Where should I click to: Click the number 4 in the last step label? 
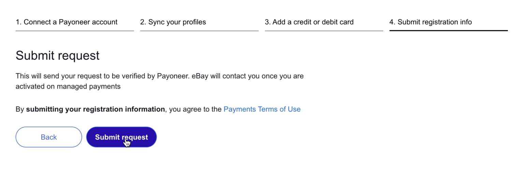pyautogui.click(x=392, y=22)
